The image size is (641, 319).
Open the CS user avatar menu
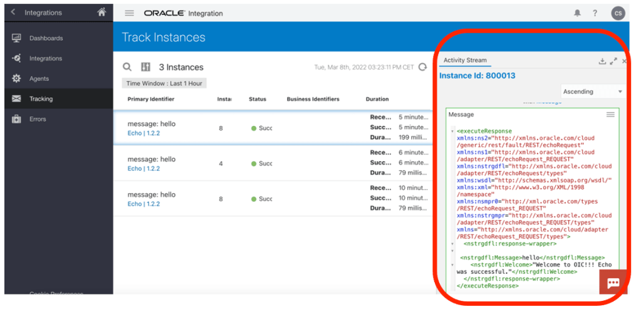point(618,13)
